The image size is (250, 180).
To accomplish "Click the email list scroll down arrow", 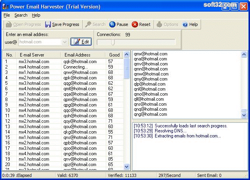I will (x=244, y=115).
